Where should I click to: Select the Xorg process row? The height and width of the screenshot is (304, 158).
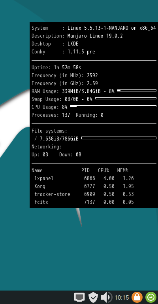click(x=84, y=186)
